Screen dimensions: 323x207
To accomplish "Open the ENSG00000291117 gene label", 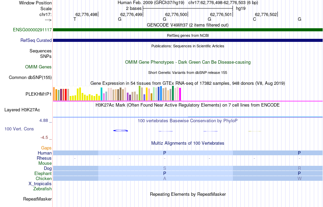I will click(32, 30).
